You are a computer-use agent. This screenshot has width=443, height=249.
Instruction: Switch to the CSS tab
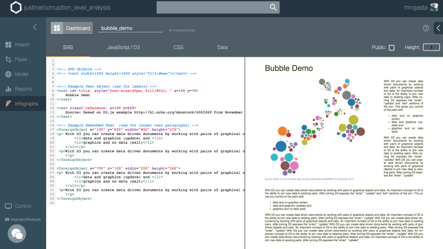tap(179, 47)
